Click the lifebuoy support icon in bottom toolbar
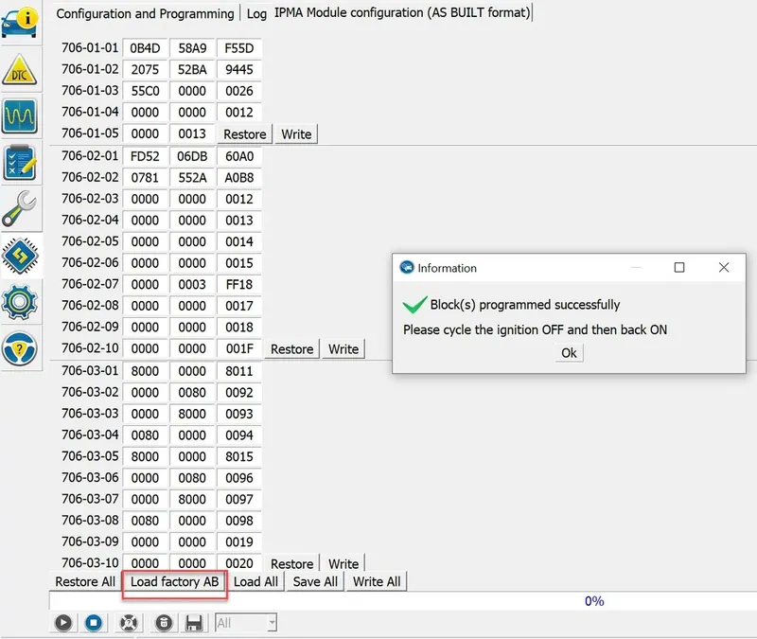The width and height of the screenshot is (757, 639). click(129, 623)
